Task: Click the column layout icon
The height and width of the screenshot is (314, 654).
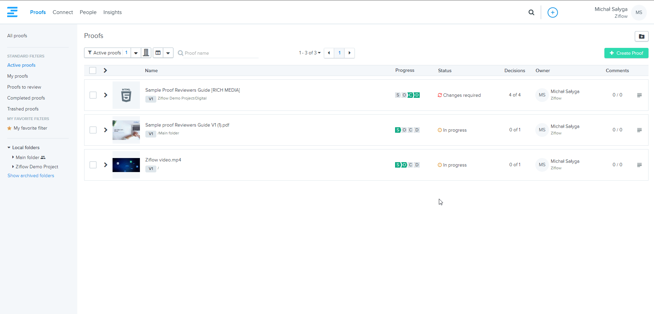Action: 158,53
